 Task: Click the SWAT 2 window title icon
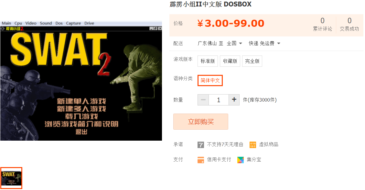pyautogui.click(x=3, y=29)
